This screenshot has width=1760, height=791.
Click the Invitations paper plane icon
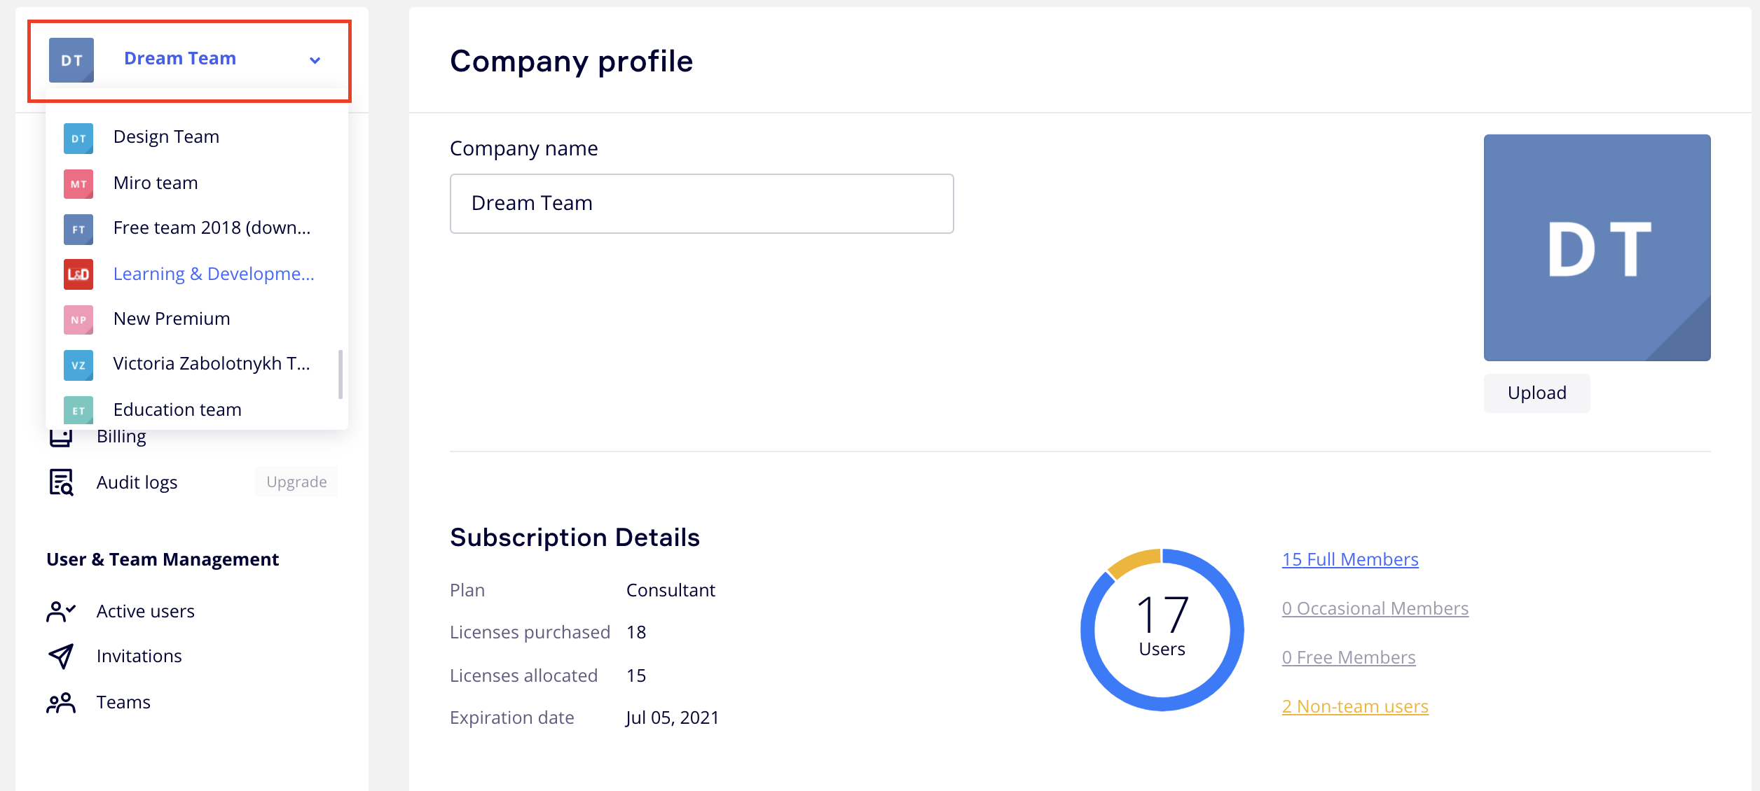[61, 656]
